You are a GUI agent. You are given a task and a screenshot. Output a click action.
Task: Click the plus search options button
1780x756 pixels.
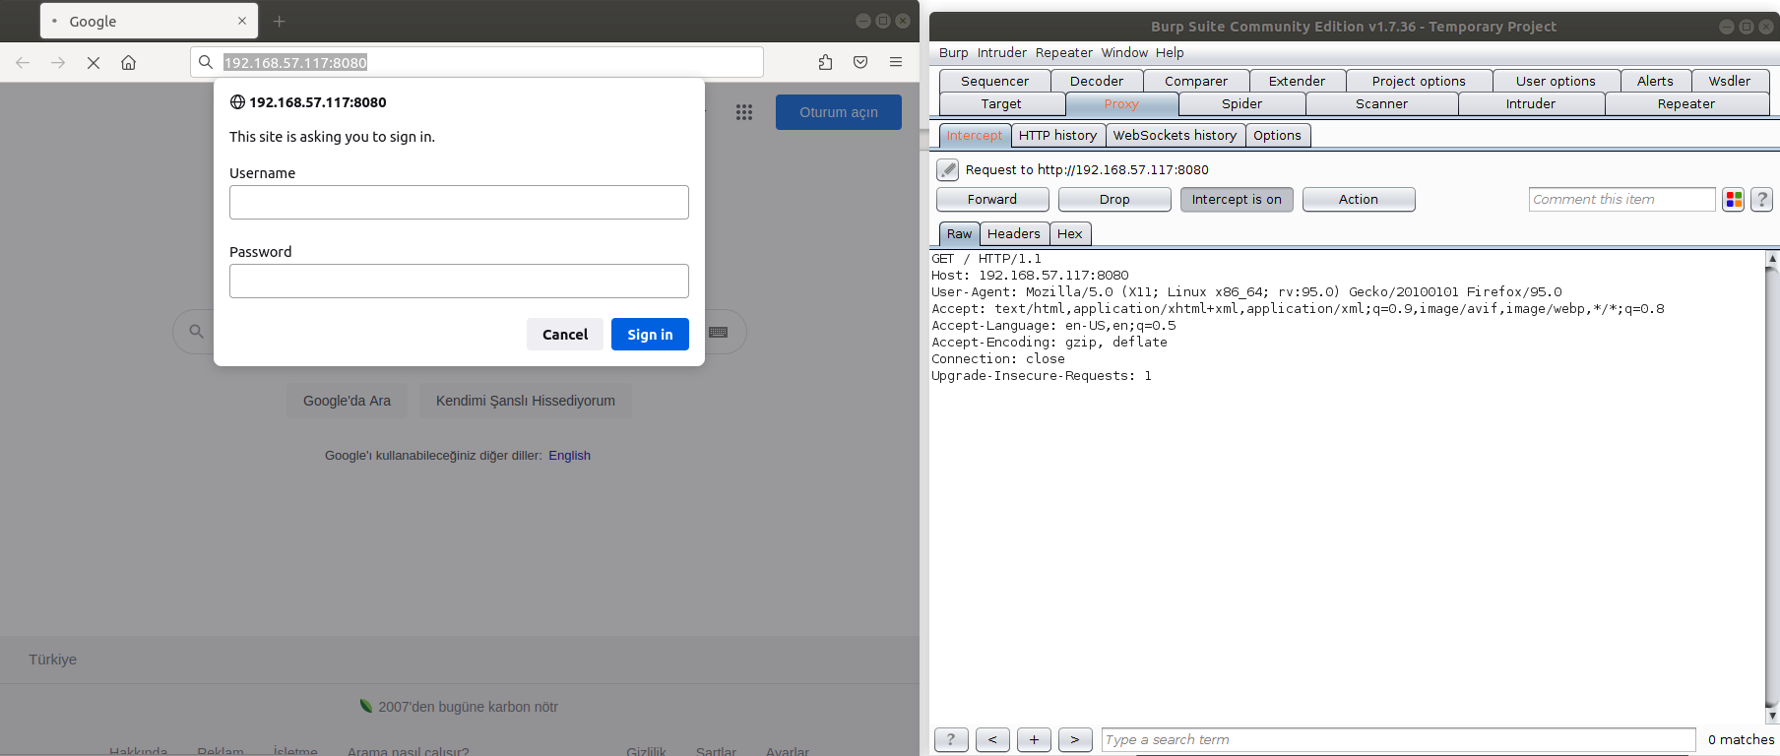coord(1034,739)
